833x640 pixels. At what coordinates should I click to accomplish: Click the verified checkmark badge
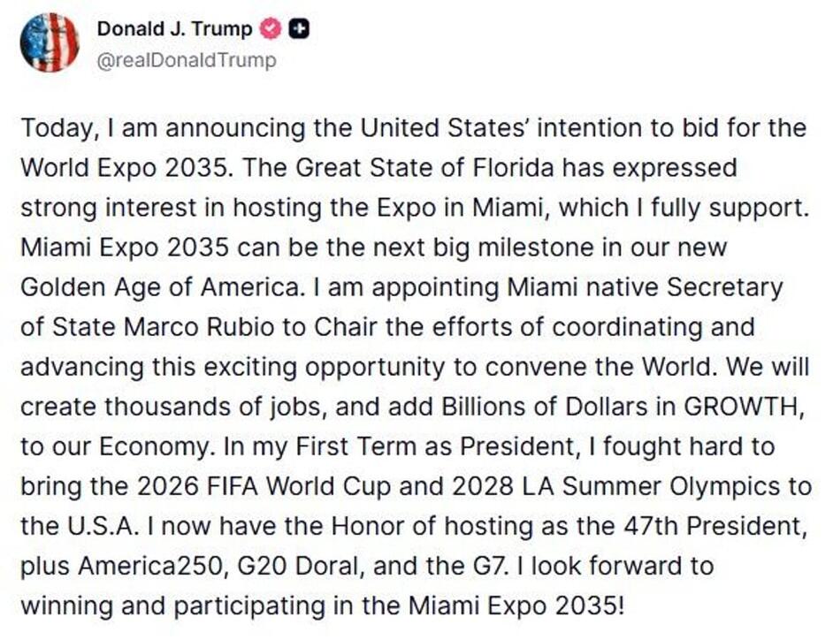(270, 29)
